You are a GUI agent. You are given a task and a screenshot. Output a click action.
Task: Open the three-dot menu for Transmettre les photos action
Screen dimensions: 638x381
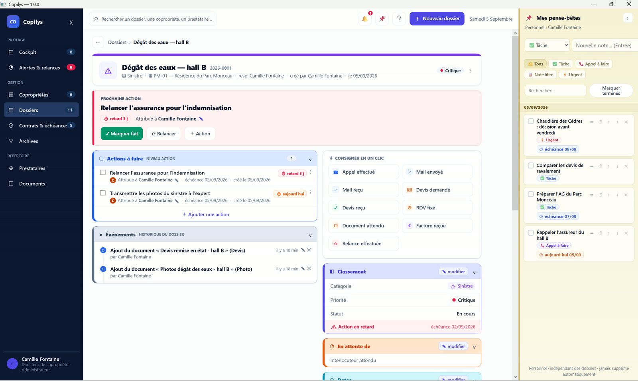311,193
